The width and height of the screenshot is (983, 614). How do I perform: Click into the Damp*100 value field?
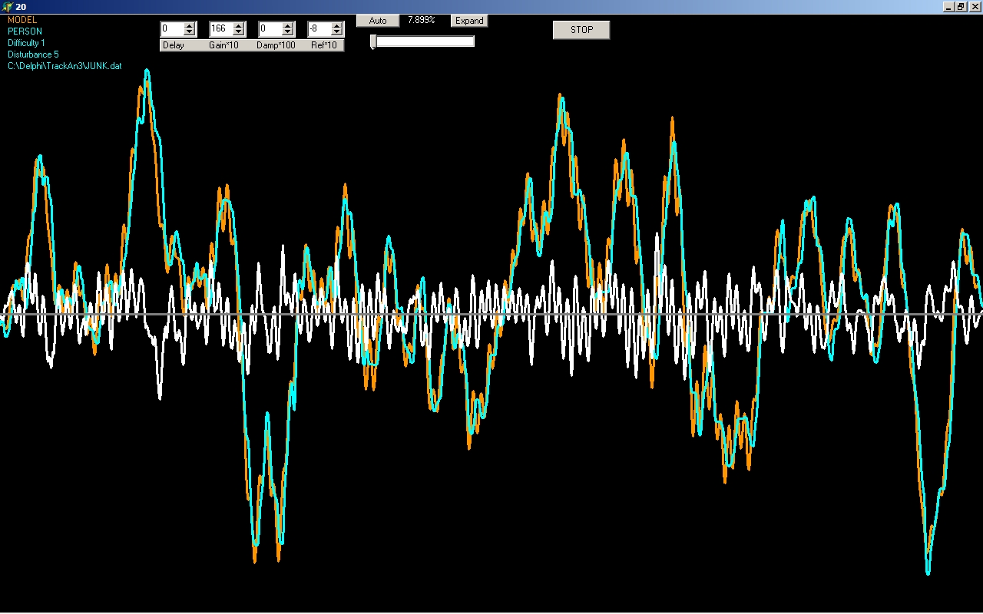click(x=270, y=29)
